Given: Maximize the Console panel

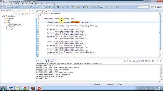Looking at the screenshot, I should [x=160, y=61].
